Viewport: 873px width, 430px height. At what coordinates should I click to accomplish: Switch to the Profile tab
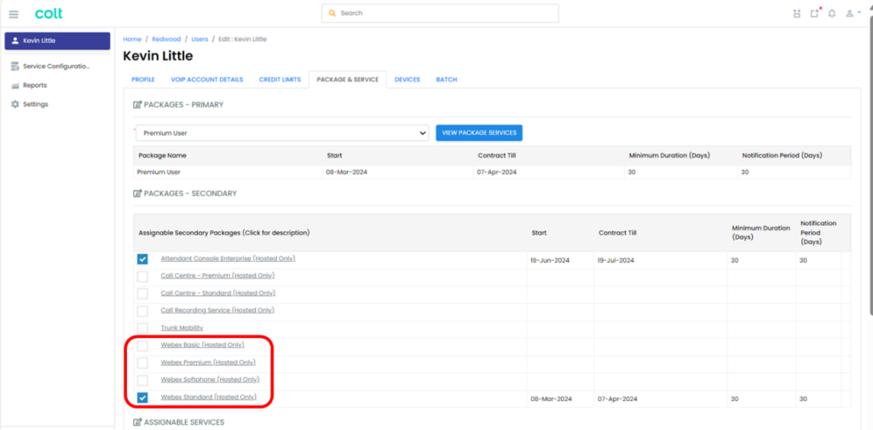coord(143,79)
